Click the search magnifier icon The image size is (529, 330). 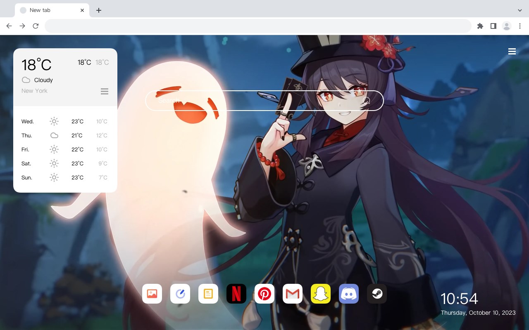point(367,101)
